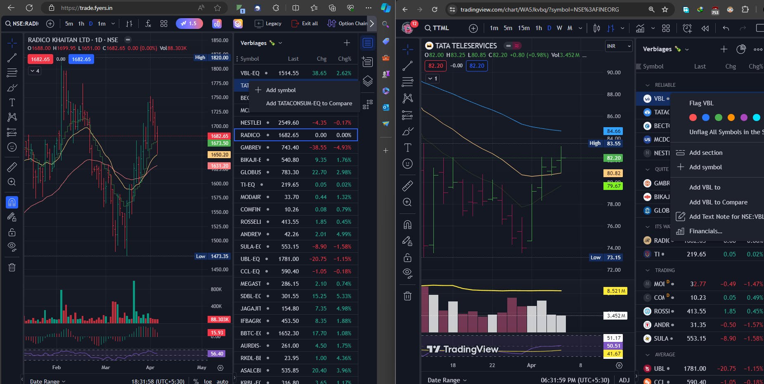Hide drawings with TradingView eye icon

(407, 273)
